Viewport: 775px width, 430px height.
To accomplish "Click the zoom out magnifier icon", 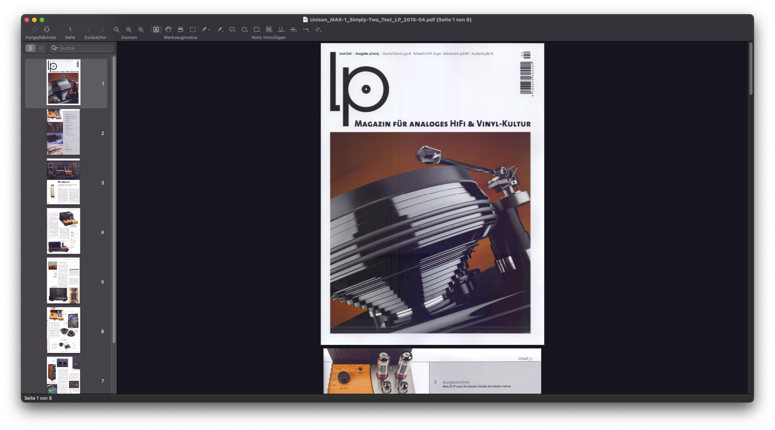I will 117,29.
